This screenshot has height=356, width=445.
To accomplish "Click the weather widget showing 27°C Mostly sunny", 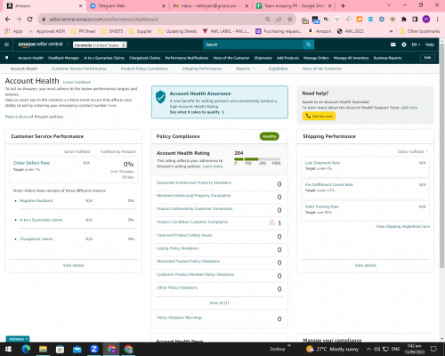I will point(332,349).
